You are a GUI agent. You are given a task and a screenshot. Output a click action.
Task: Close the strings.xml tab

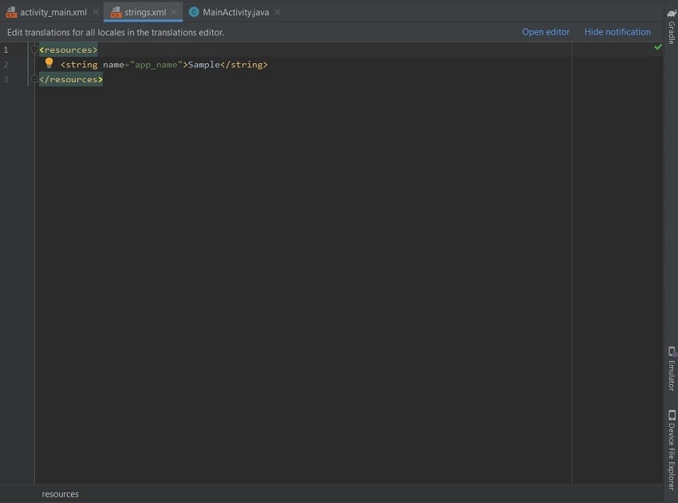[174, 12]
